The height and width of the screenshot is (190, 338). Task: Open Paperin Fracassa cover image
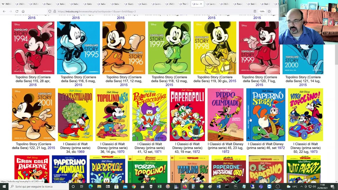[x=150, y=115]
